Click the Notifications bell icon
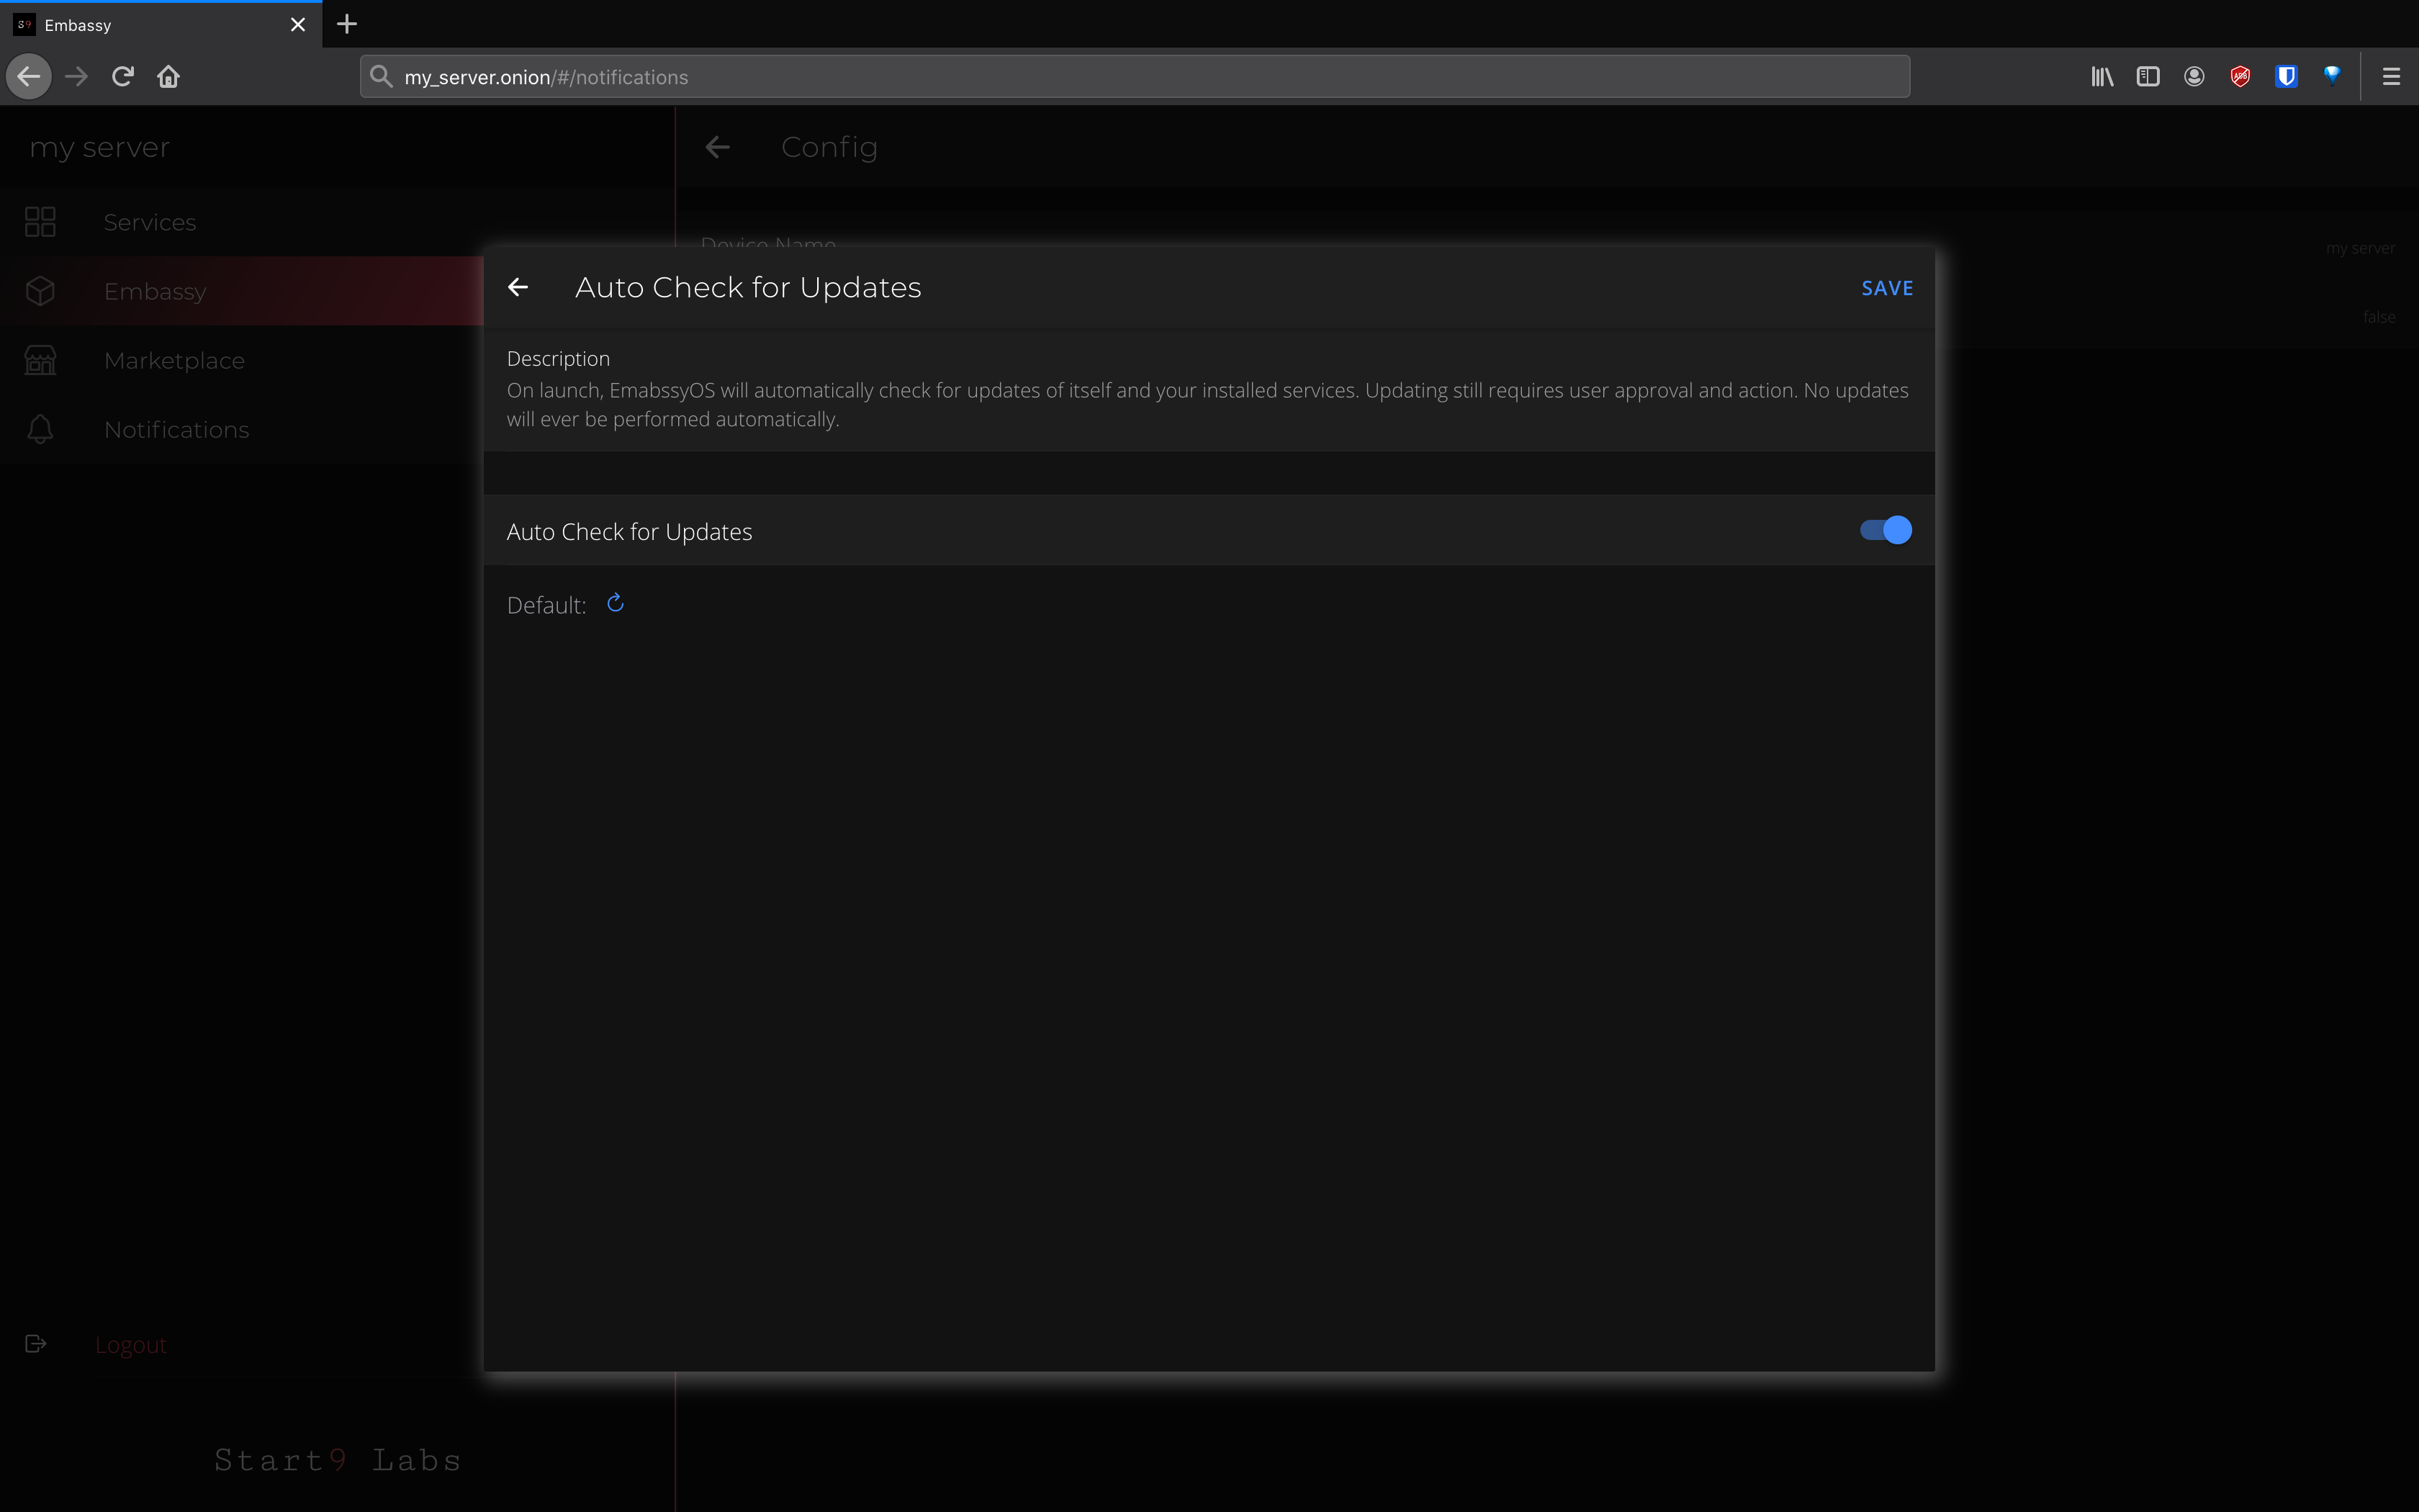 tap(40, 428)
